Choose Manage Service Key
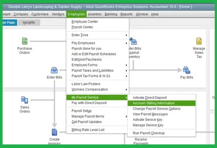Screen dimensions: 217x148 [x=162, y=125]
